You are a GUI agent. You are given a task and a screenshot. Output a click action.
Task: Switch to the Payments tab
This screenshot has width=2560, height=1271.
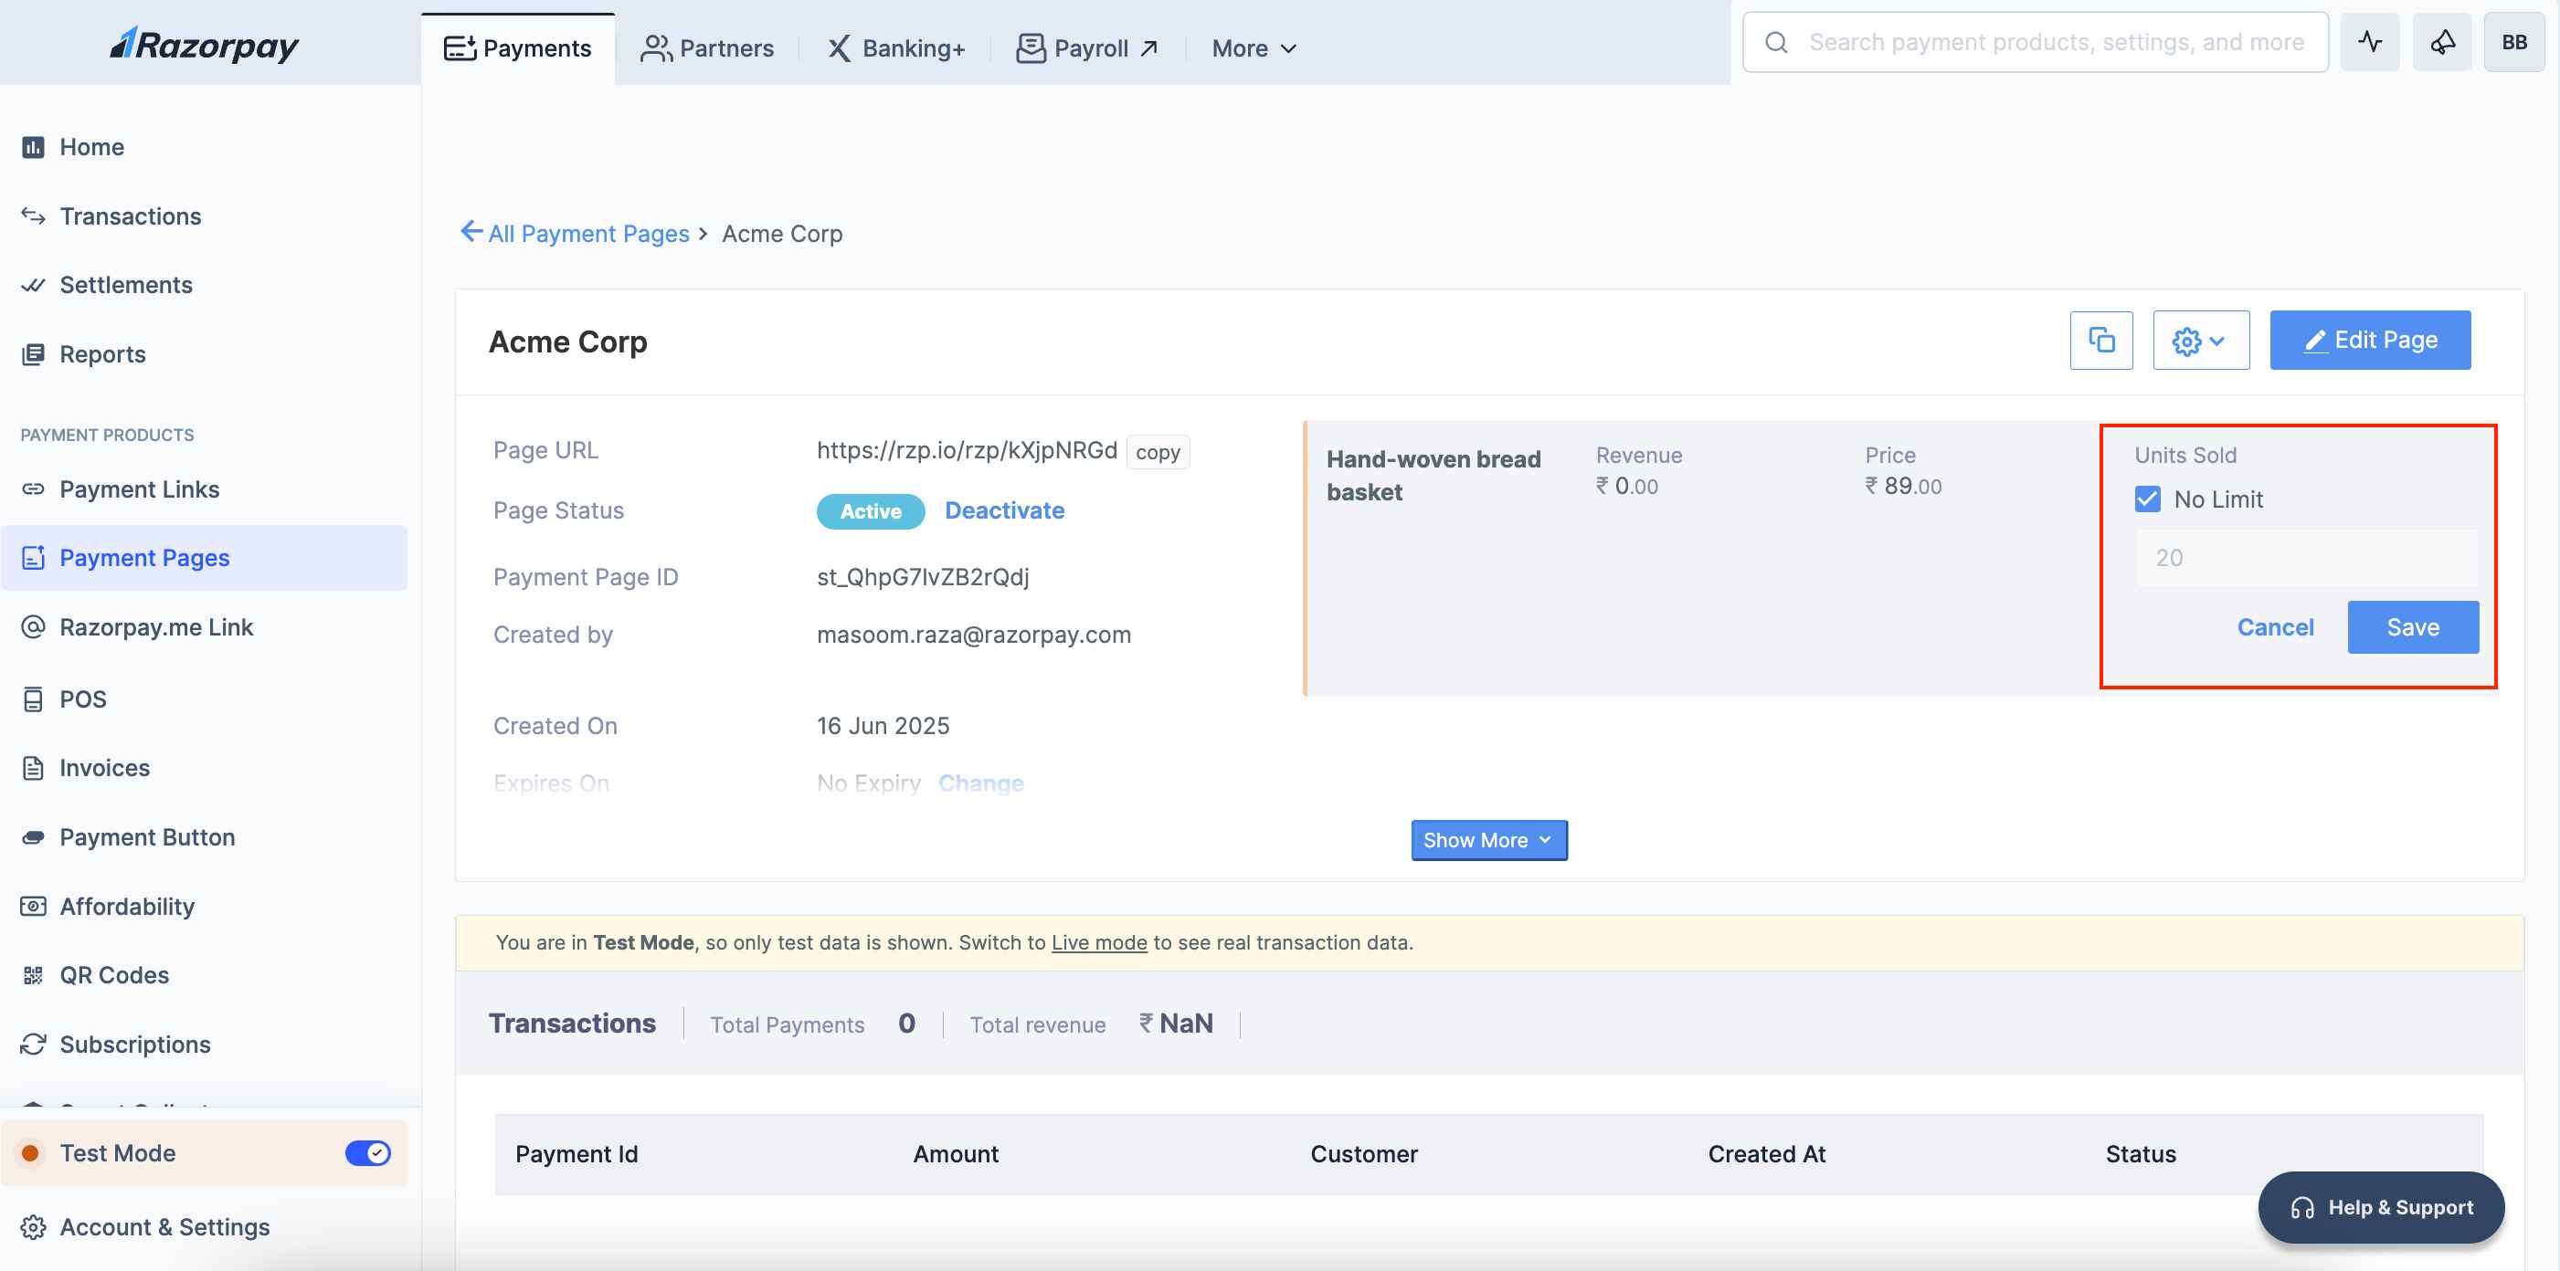(x=518, y=47)
